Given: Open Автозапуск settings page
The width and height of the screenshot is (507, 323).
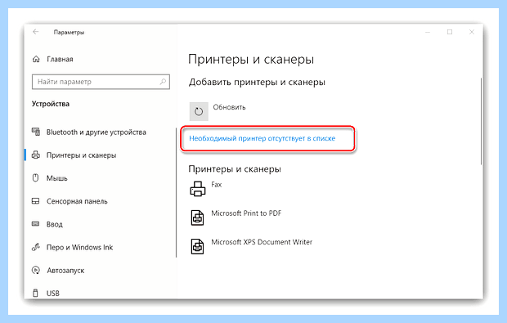Looking at the screenshot, I should point(65,271).
